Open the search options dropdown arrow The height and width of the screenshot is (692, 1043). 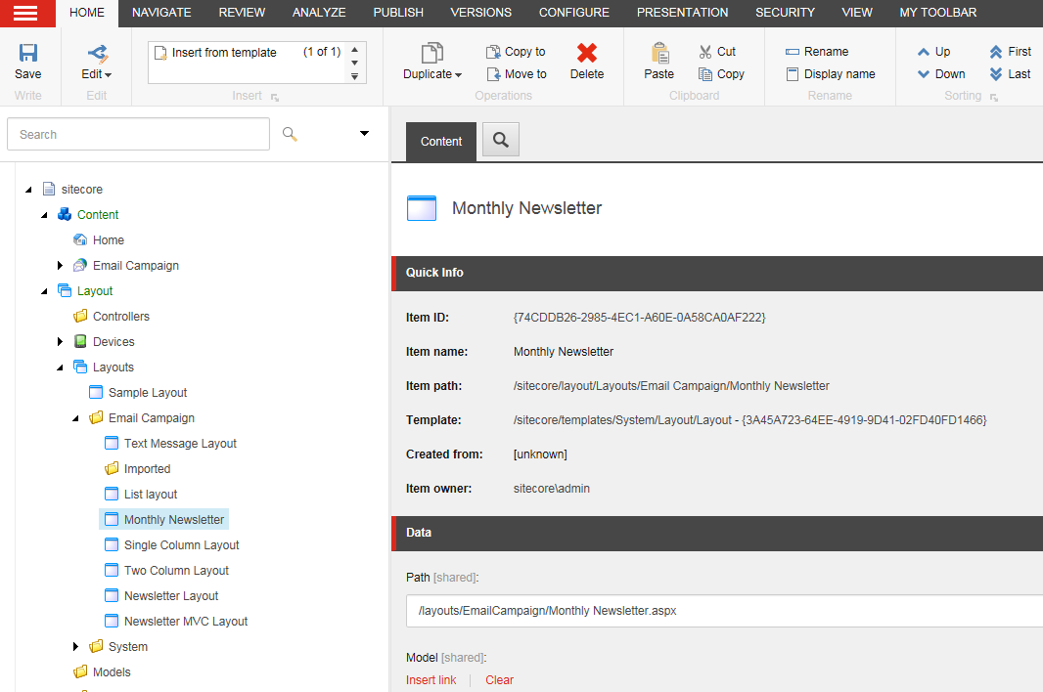point(365,134)
